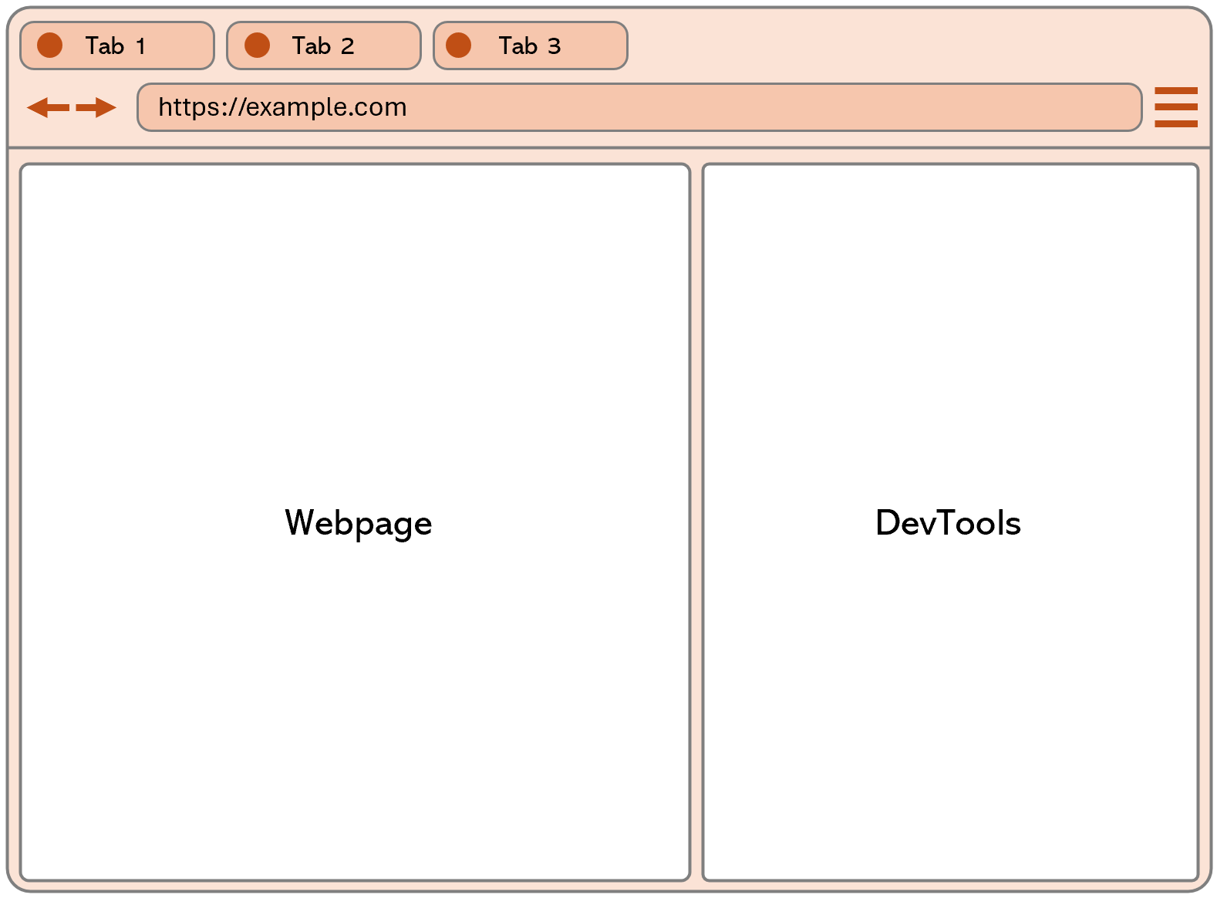The image size is (1217, 898).
Task: Click the orange circle favicon on Tab 3
Action: tap(459, 46)
